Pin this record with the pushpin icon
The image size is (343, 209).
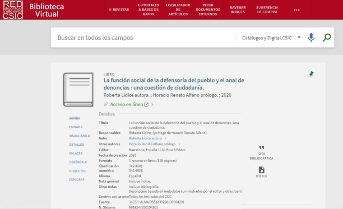click(311, 74)
